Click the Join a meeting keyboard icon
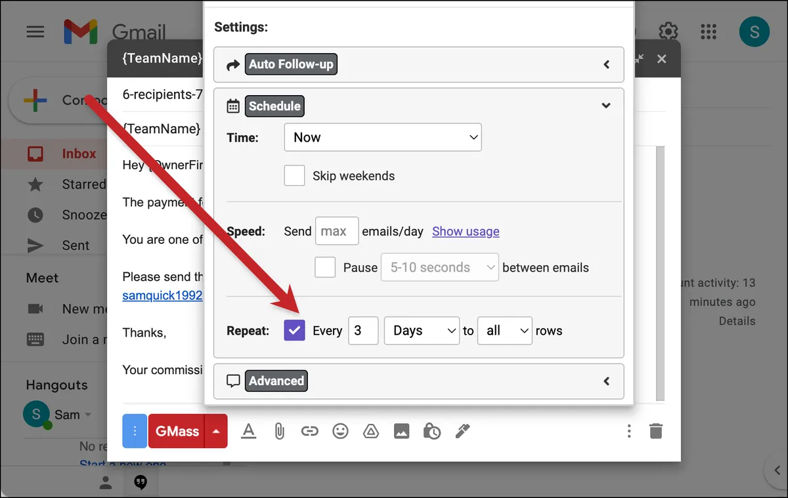This screenshot has width=788, height=498. pos(35,339)
